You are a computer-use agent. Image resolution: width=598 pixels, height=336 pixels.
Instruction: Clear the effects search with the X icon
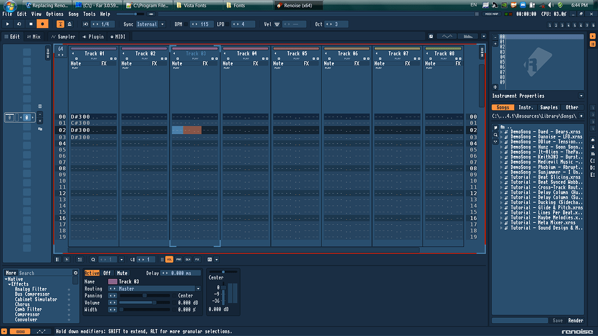(75, 273)
